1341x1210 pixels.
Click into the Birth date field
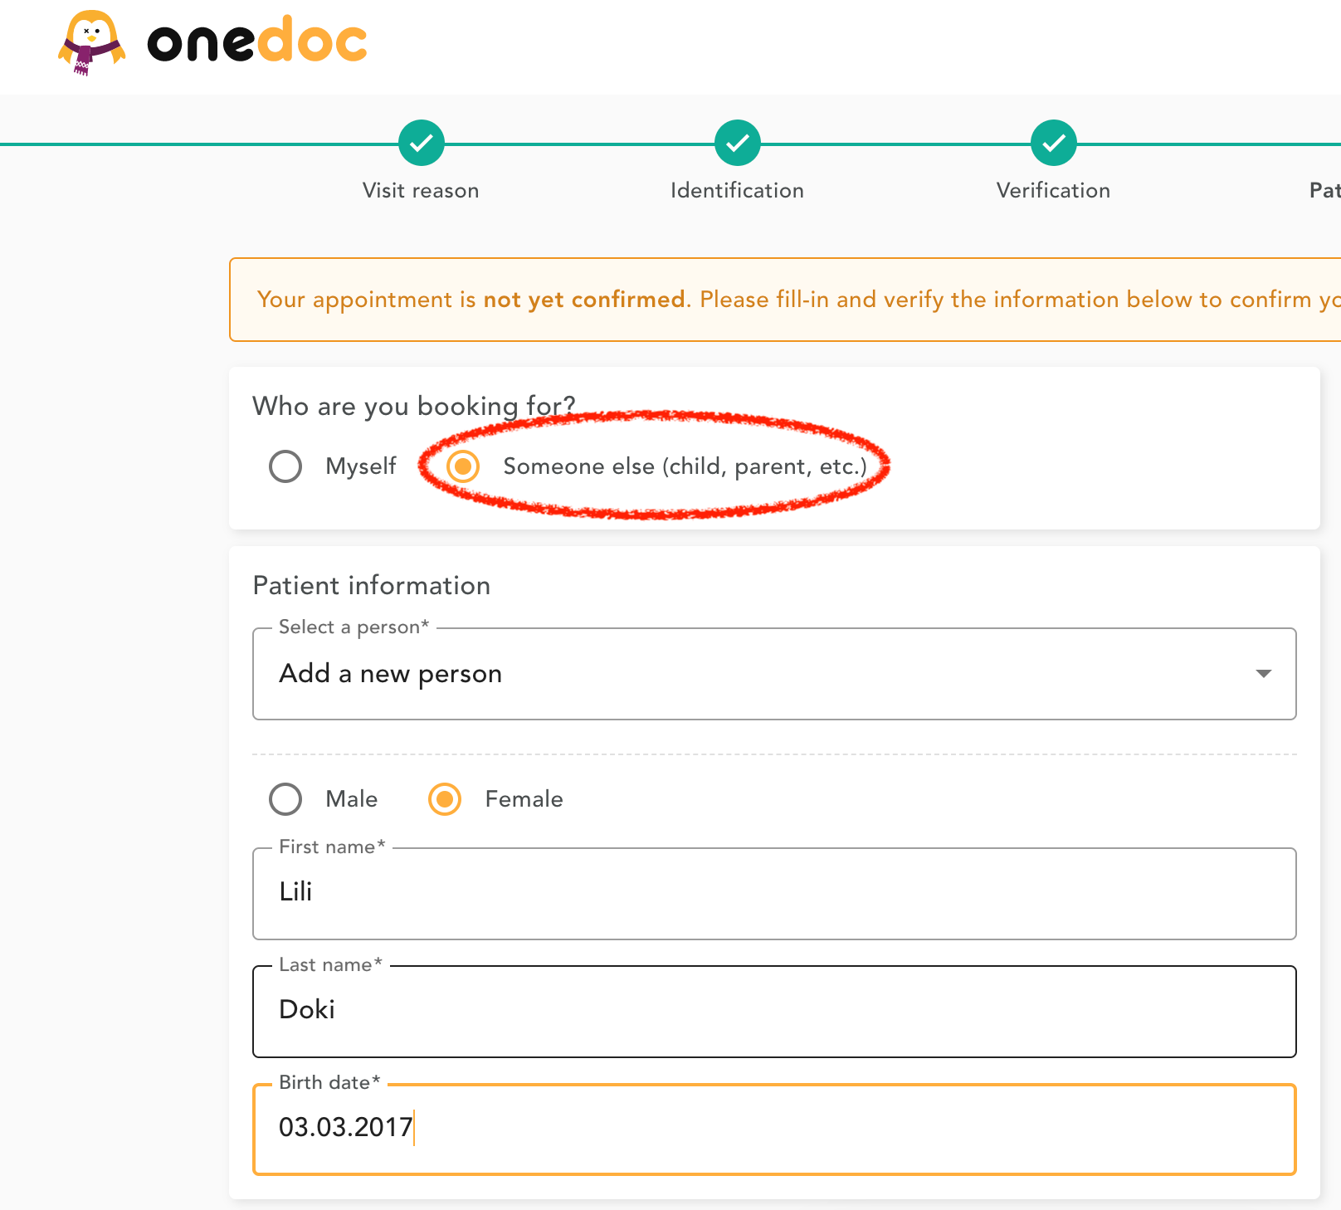pyautogui.click(x=773, y=1129)
